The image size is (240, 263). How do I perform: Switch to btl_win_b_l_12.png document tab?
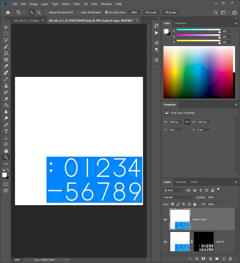pos(26,21)
